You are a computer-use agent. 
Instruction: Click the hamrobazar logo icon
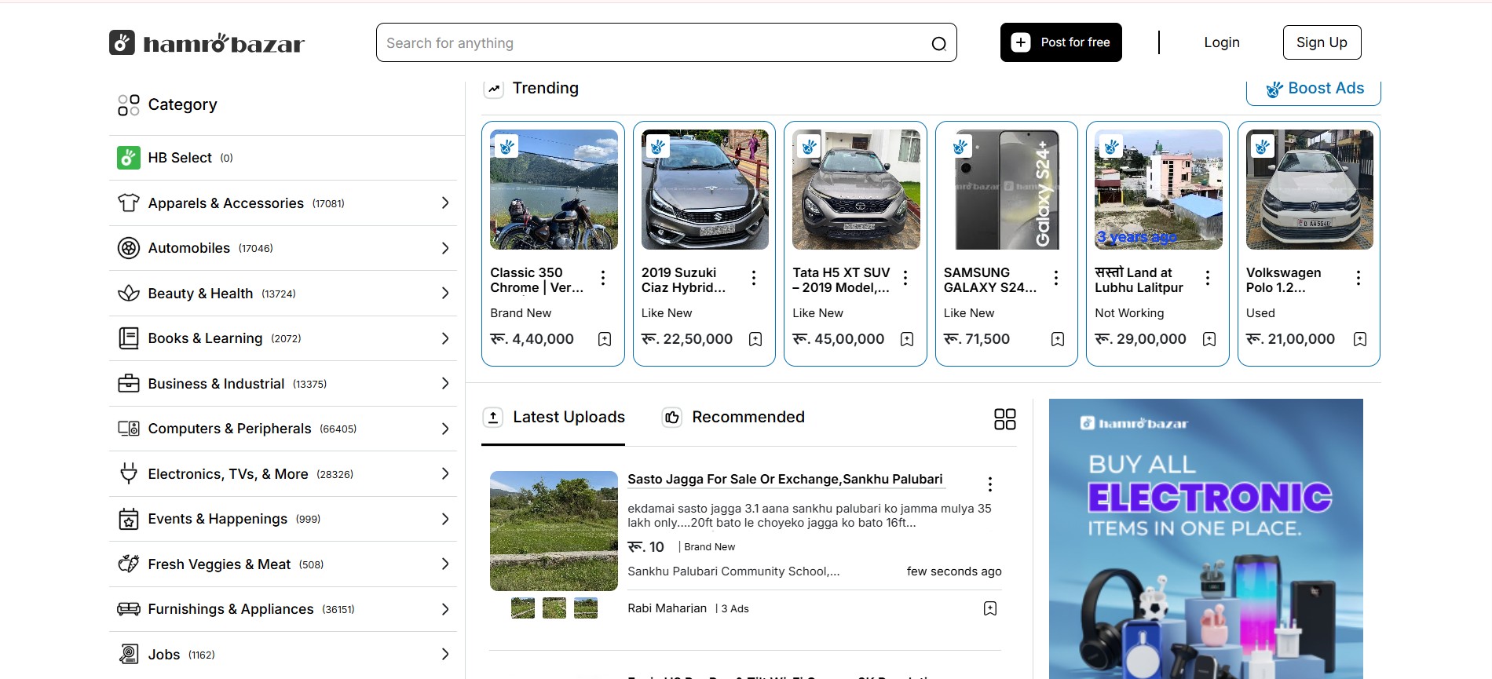122,42
